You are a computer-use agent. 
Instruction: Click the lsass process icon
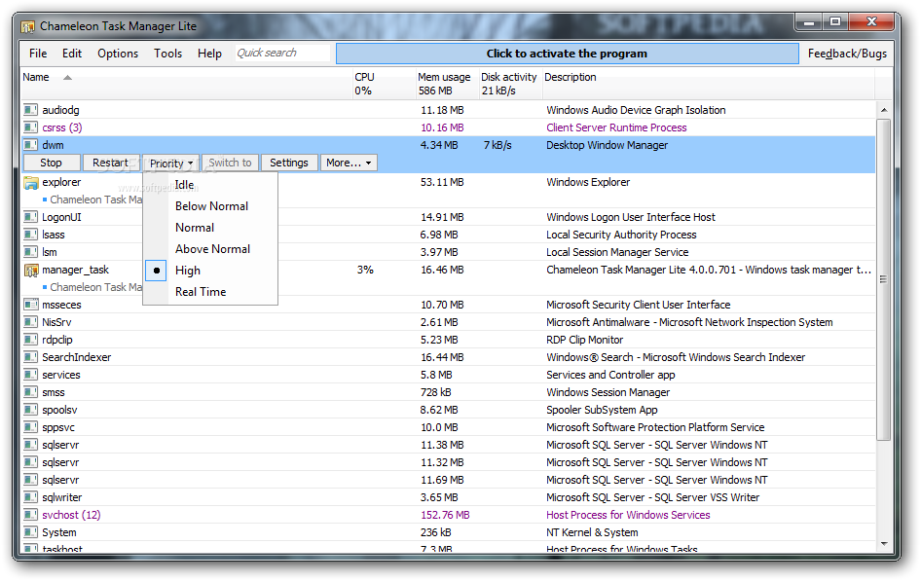point(30,235)
